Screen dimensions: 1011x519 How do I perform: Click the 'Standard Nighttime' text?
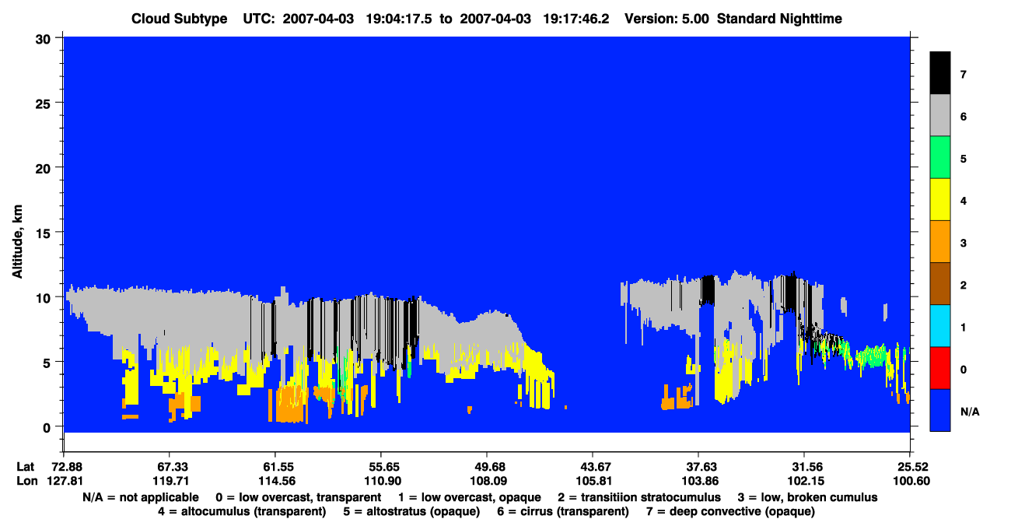pos(780,19)
